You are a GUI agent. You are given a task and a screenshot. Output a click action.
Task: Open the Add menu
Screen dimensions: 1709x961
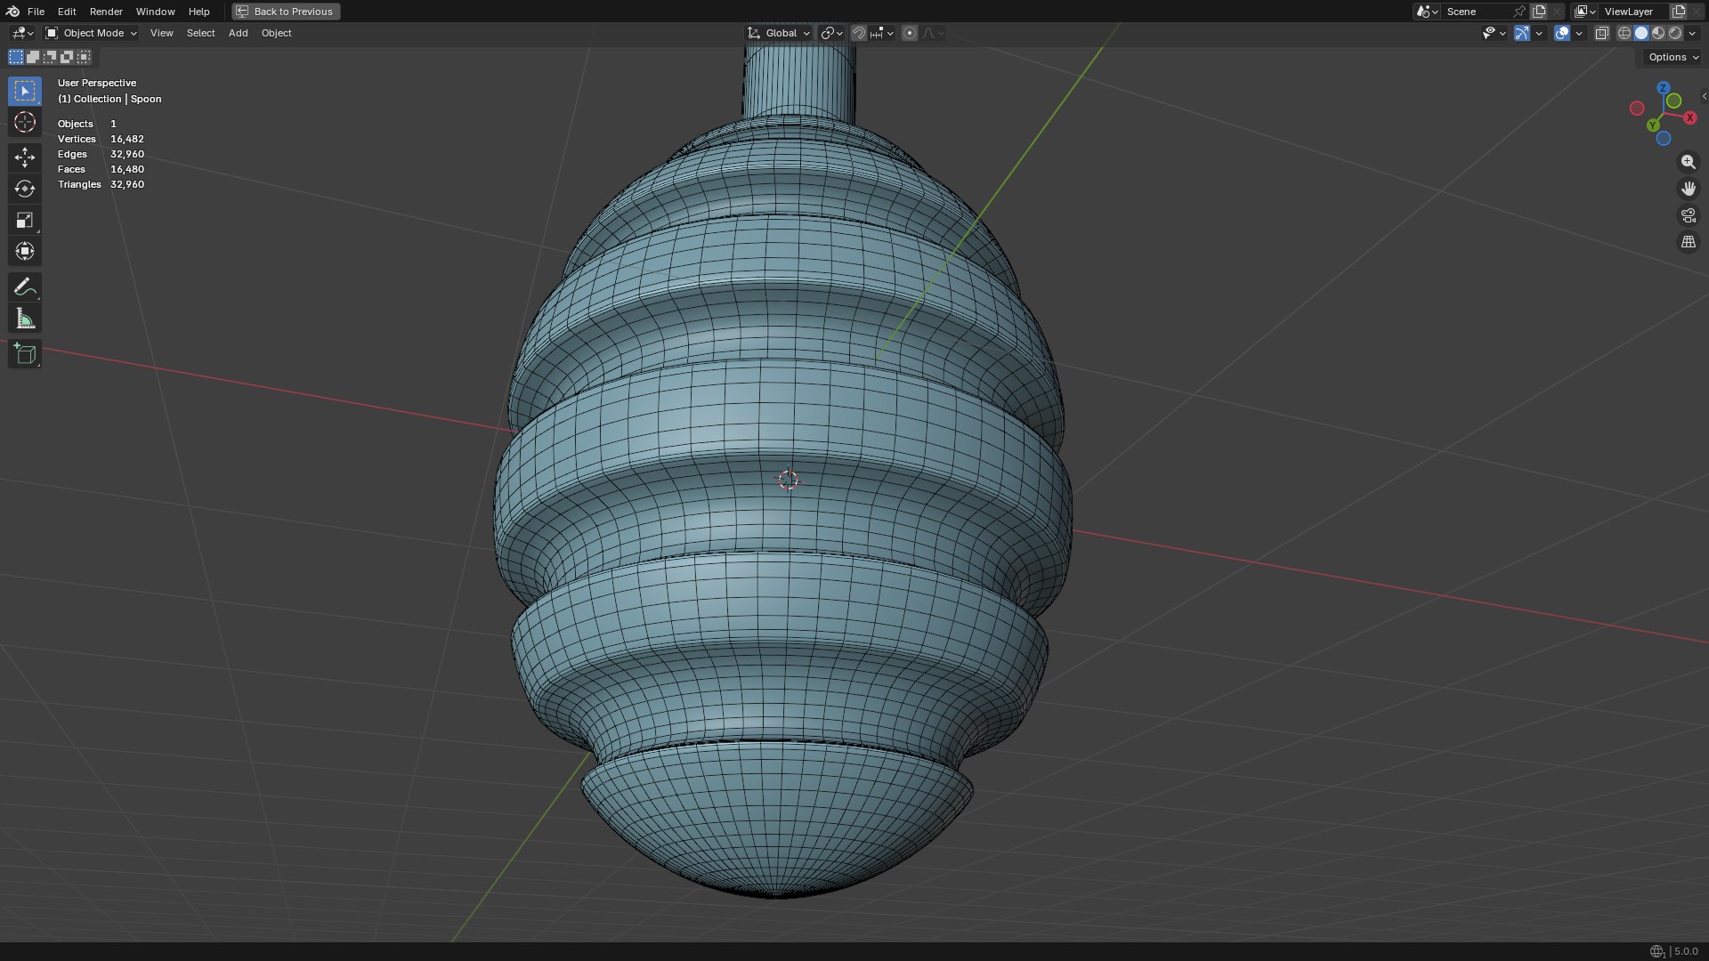pos(238,33)
